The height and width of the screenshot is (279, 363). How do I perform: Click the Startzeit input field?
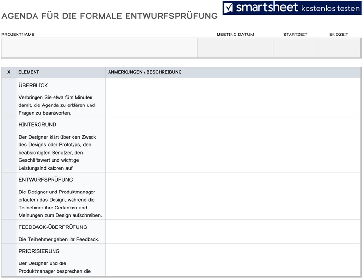(295, 48)
